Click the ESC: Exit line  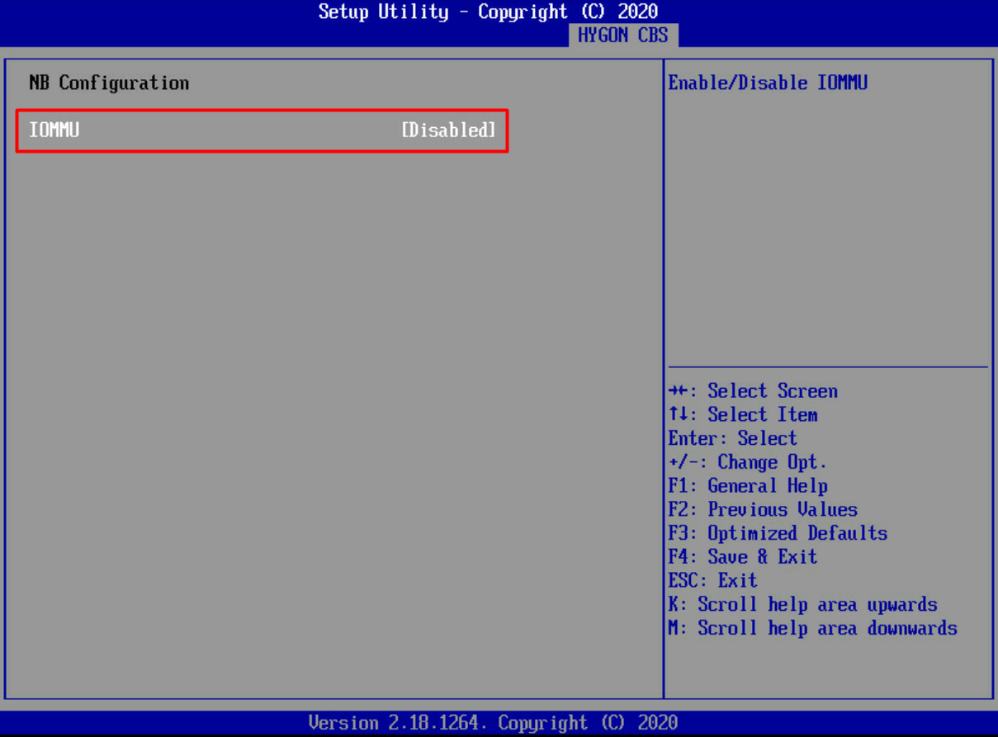coord(712,580)
